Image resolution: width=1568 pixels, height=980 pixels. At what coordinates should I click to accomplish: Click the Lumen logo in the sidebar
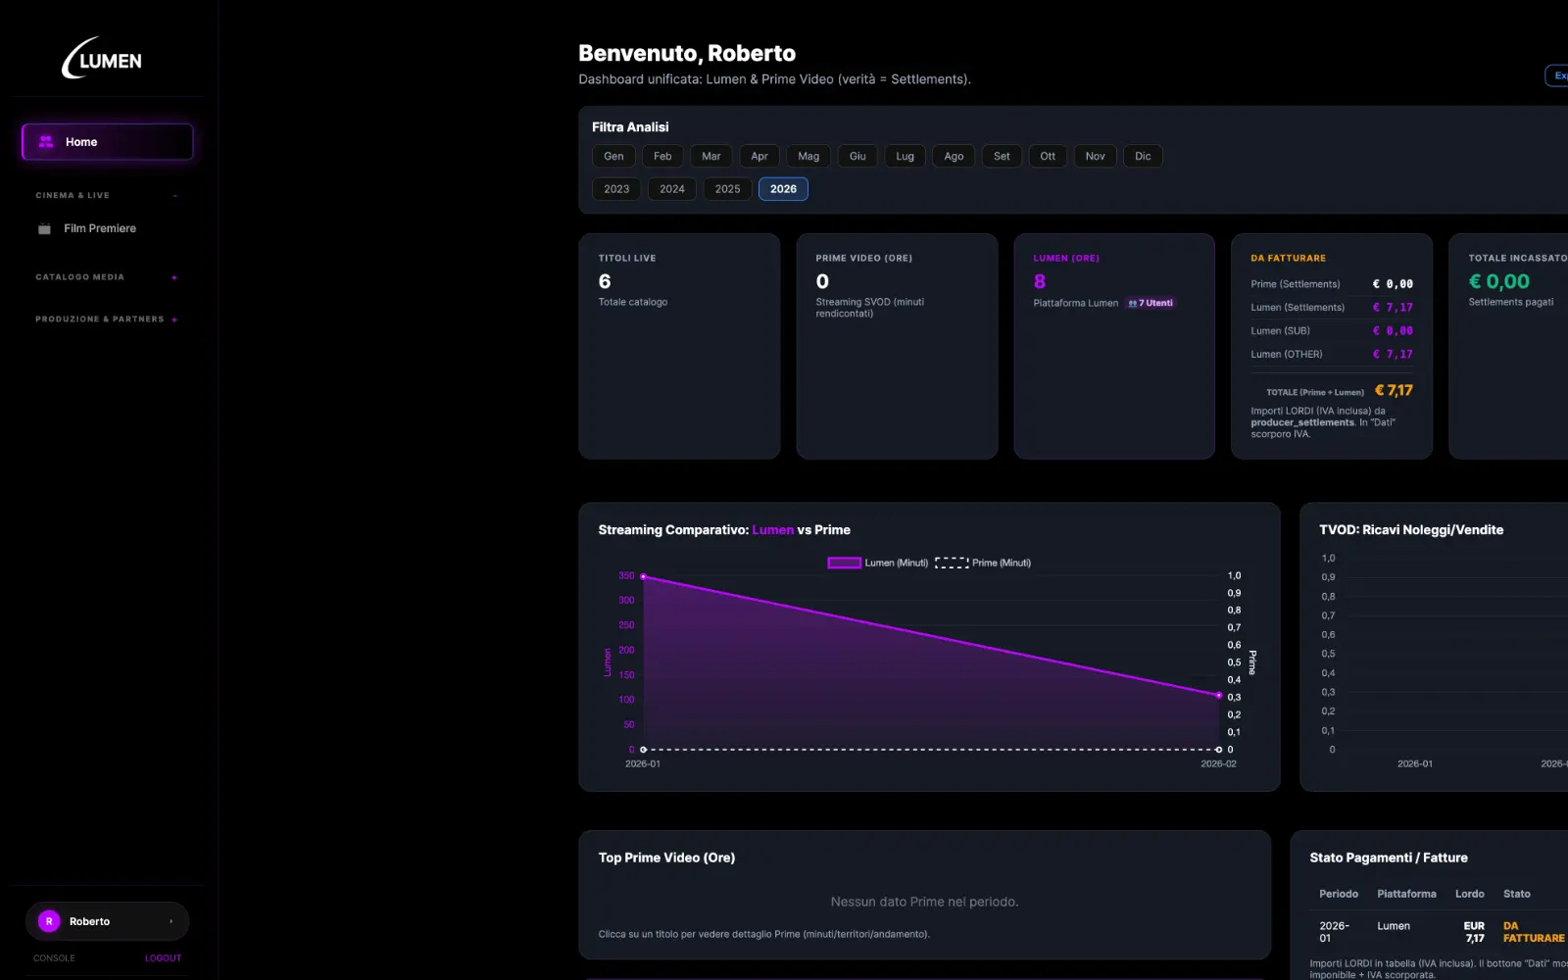point(102,59)
